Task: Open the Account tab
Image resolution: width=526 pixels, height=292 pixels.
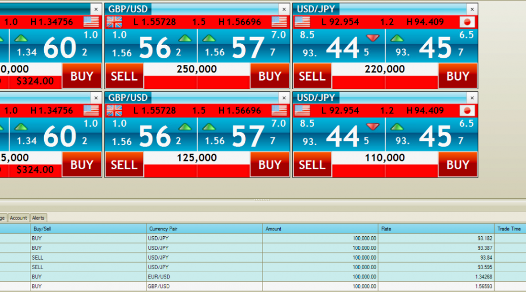Action: pos(19,218)
